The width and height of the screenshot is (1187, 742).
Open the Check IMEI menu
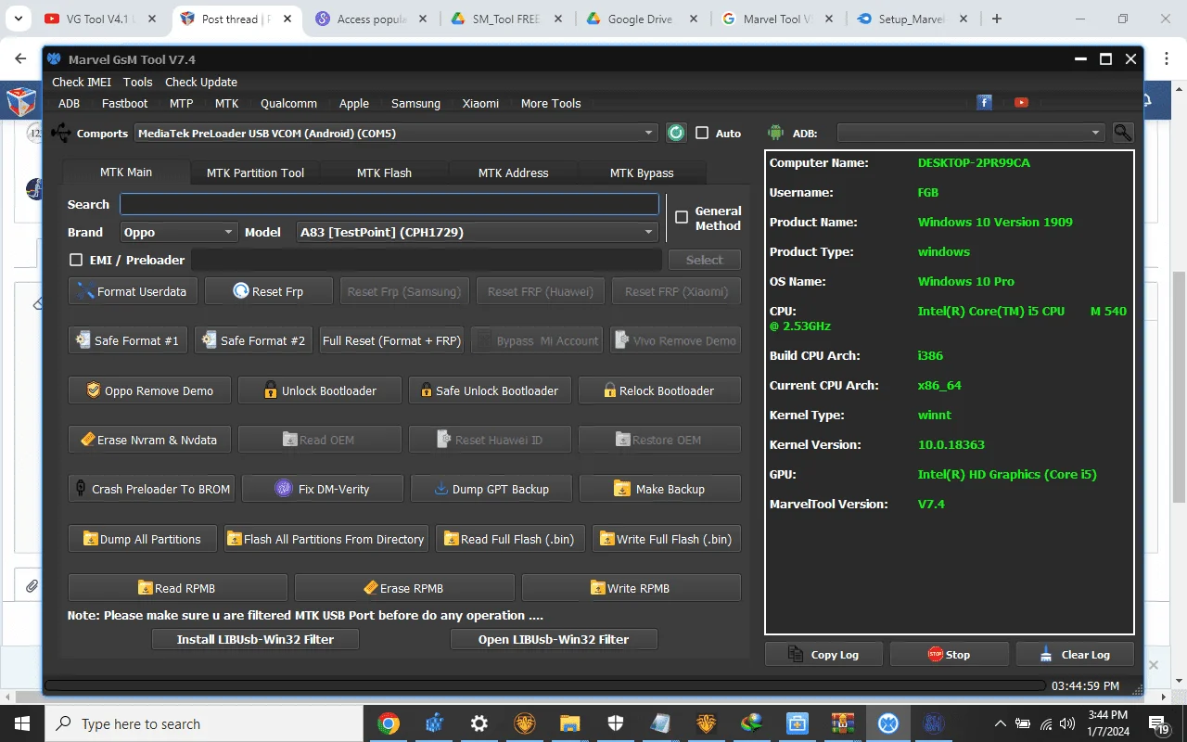(82, 82)
